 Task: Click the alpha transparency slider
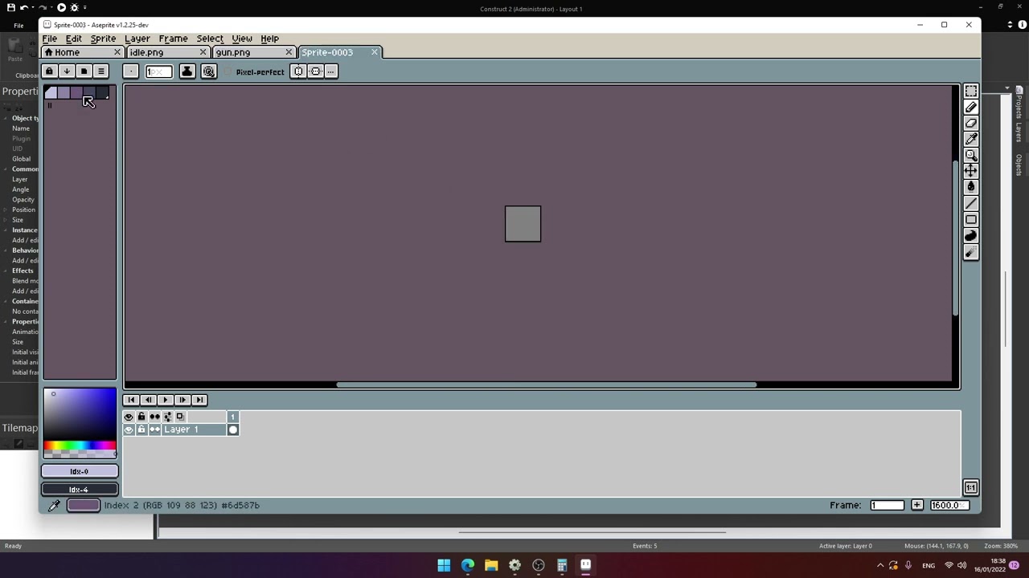click(x=80, y=454)
